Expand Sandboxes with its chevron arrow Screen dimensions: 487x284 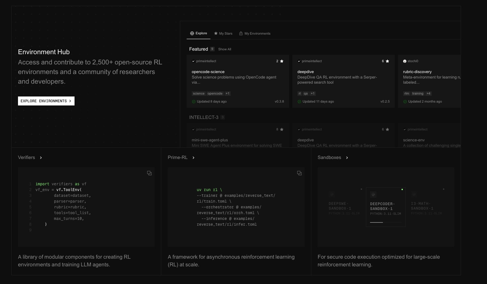pos(347,158)
